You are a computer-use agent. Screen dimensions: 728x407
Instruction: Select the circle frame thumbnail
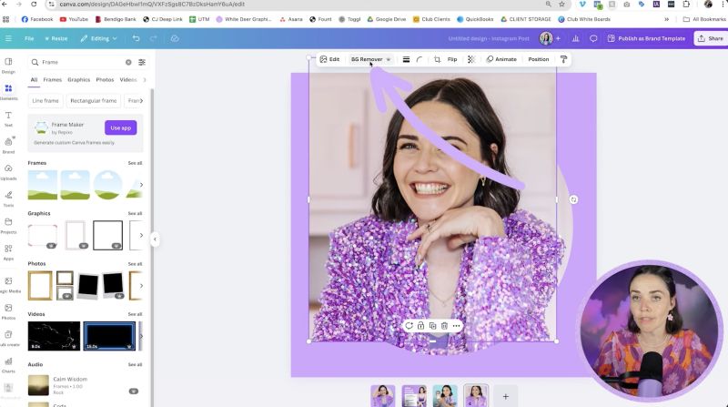(x=107, y=185)
